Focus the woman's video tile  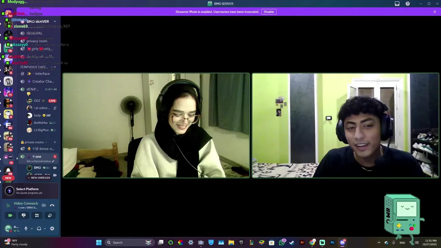pos(156,125)
